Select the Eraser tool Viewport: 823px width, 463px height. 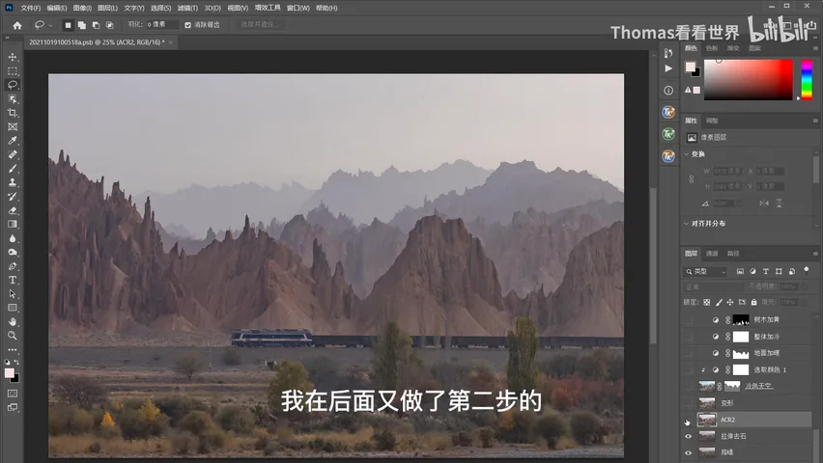13,210
